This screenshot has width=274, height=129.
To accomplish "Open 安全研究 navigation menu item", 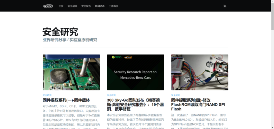I will coord(72,6).
